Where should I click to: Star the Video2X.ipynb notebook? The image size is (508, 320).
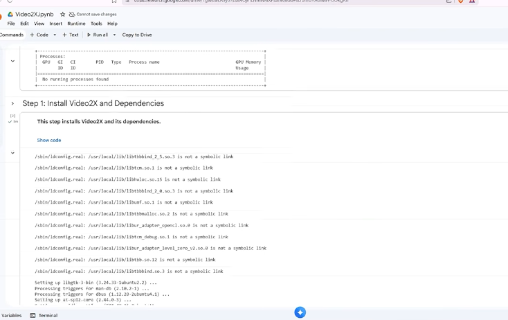[x=62, y=15]
